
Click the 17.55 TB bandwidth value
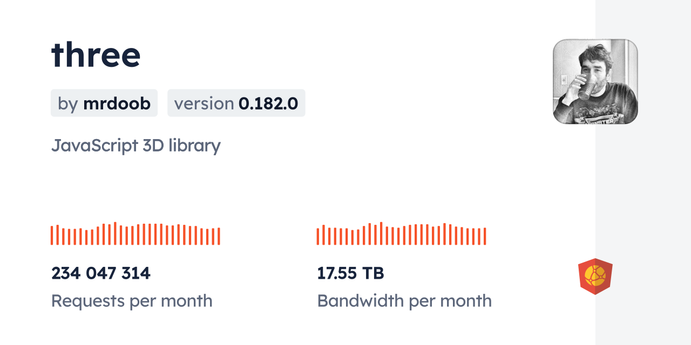coord(350,273)
